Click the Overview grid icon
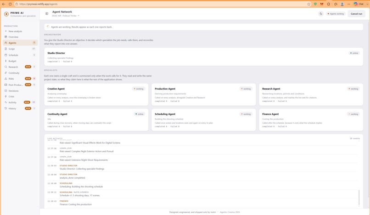This screenshot has height=215, width=370. pyautogui.click(x=6, y=37)
